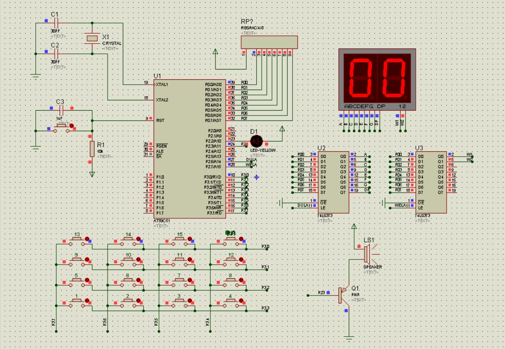Select capacitor C3 on the reset circuit
The width and height of the screenshot is (505, 349).
point(62,111)
